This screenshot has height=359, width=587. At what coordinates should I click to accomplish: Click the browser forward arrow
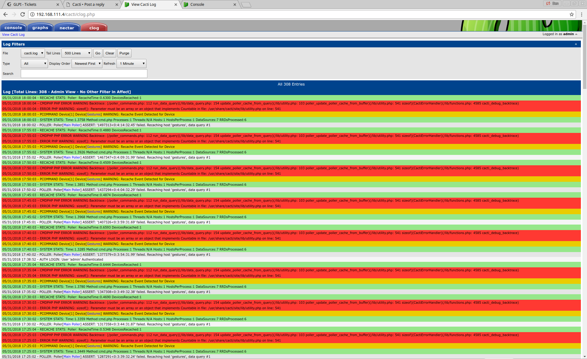(x=14, y=14)
